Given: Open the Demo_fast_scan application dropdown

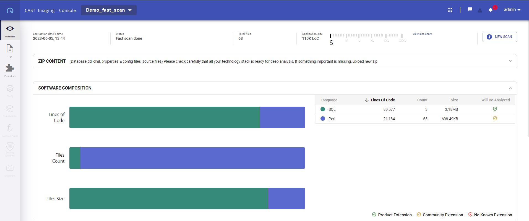Looking at the screenshot, I should pos(109,10).
